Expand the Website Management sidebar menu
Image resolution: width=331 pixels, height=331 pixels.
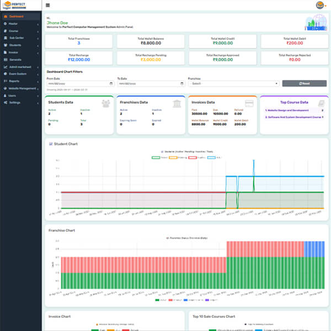pos(20,88)
